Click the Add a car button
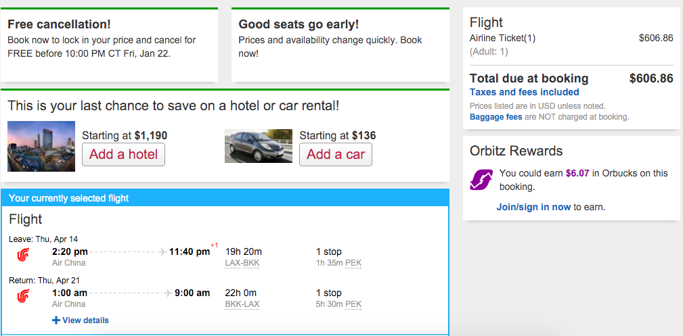This screenshot has height=336, width=683. coord(335,154)
